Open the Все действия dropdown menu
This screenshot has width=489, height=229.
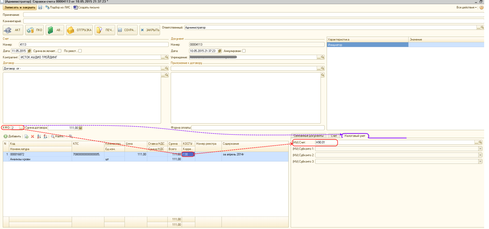[466, 7]
